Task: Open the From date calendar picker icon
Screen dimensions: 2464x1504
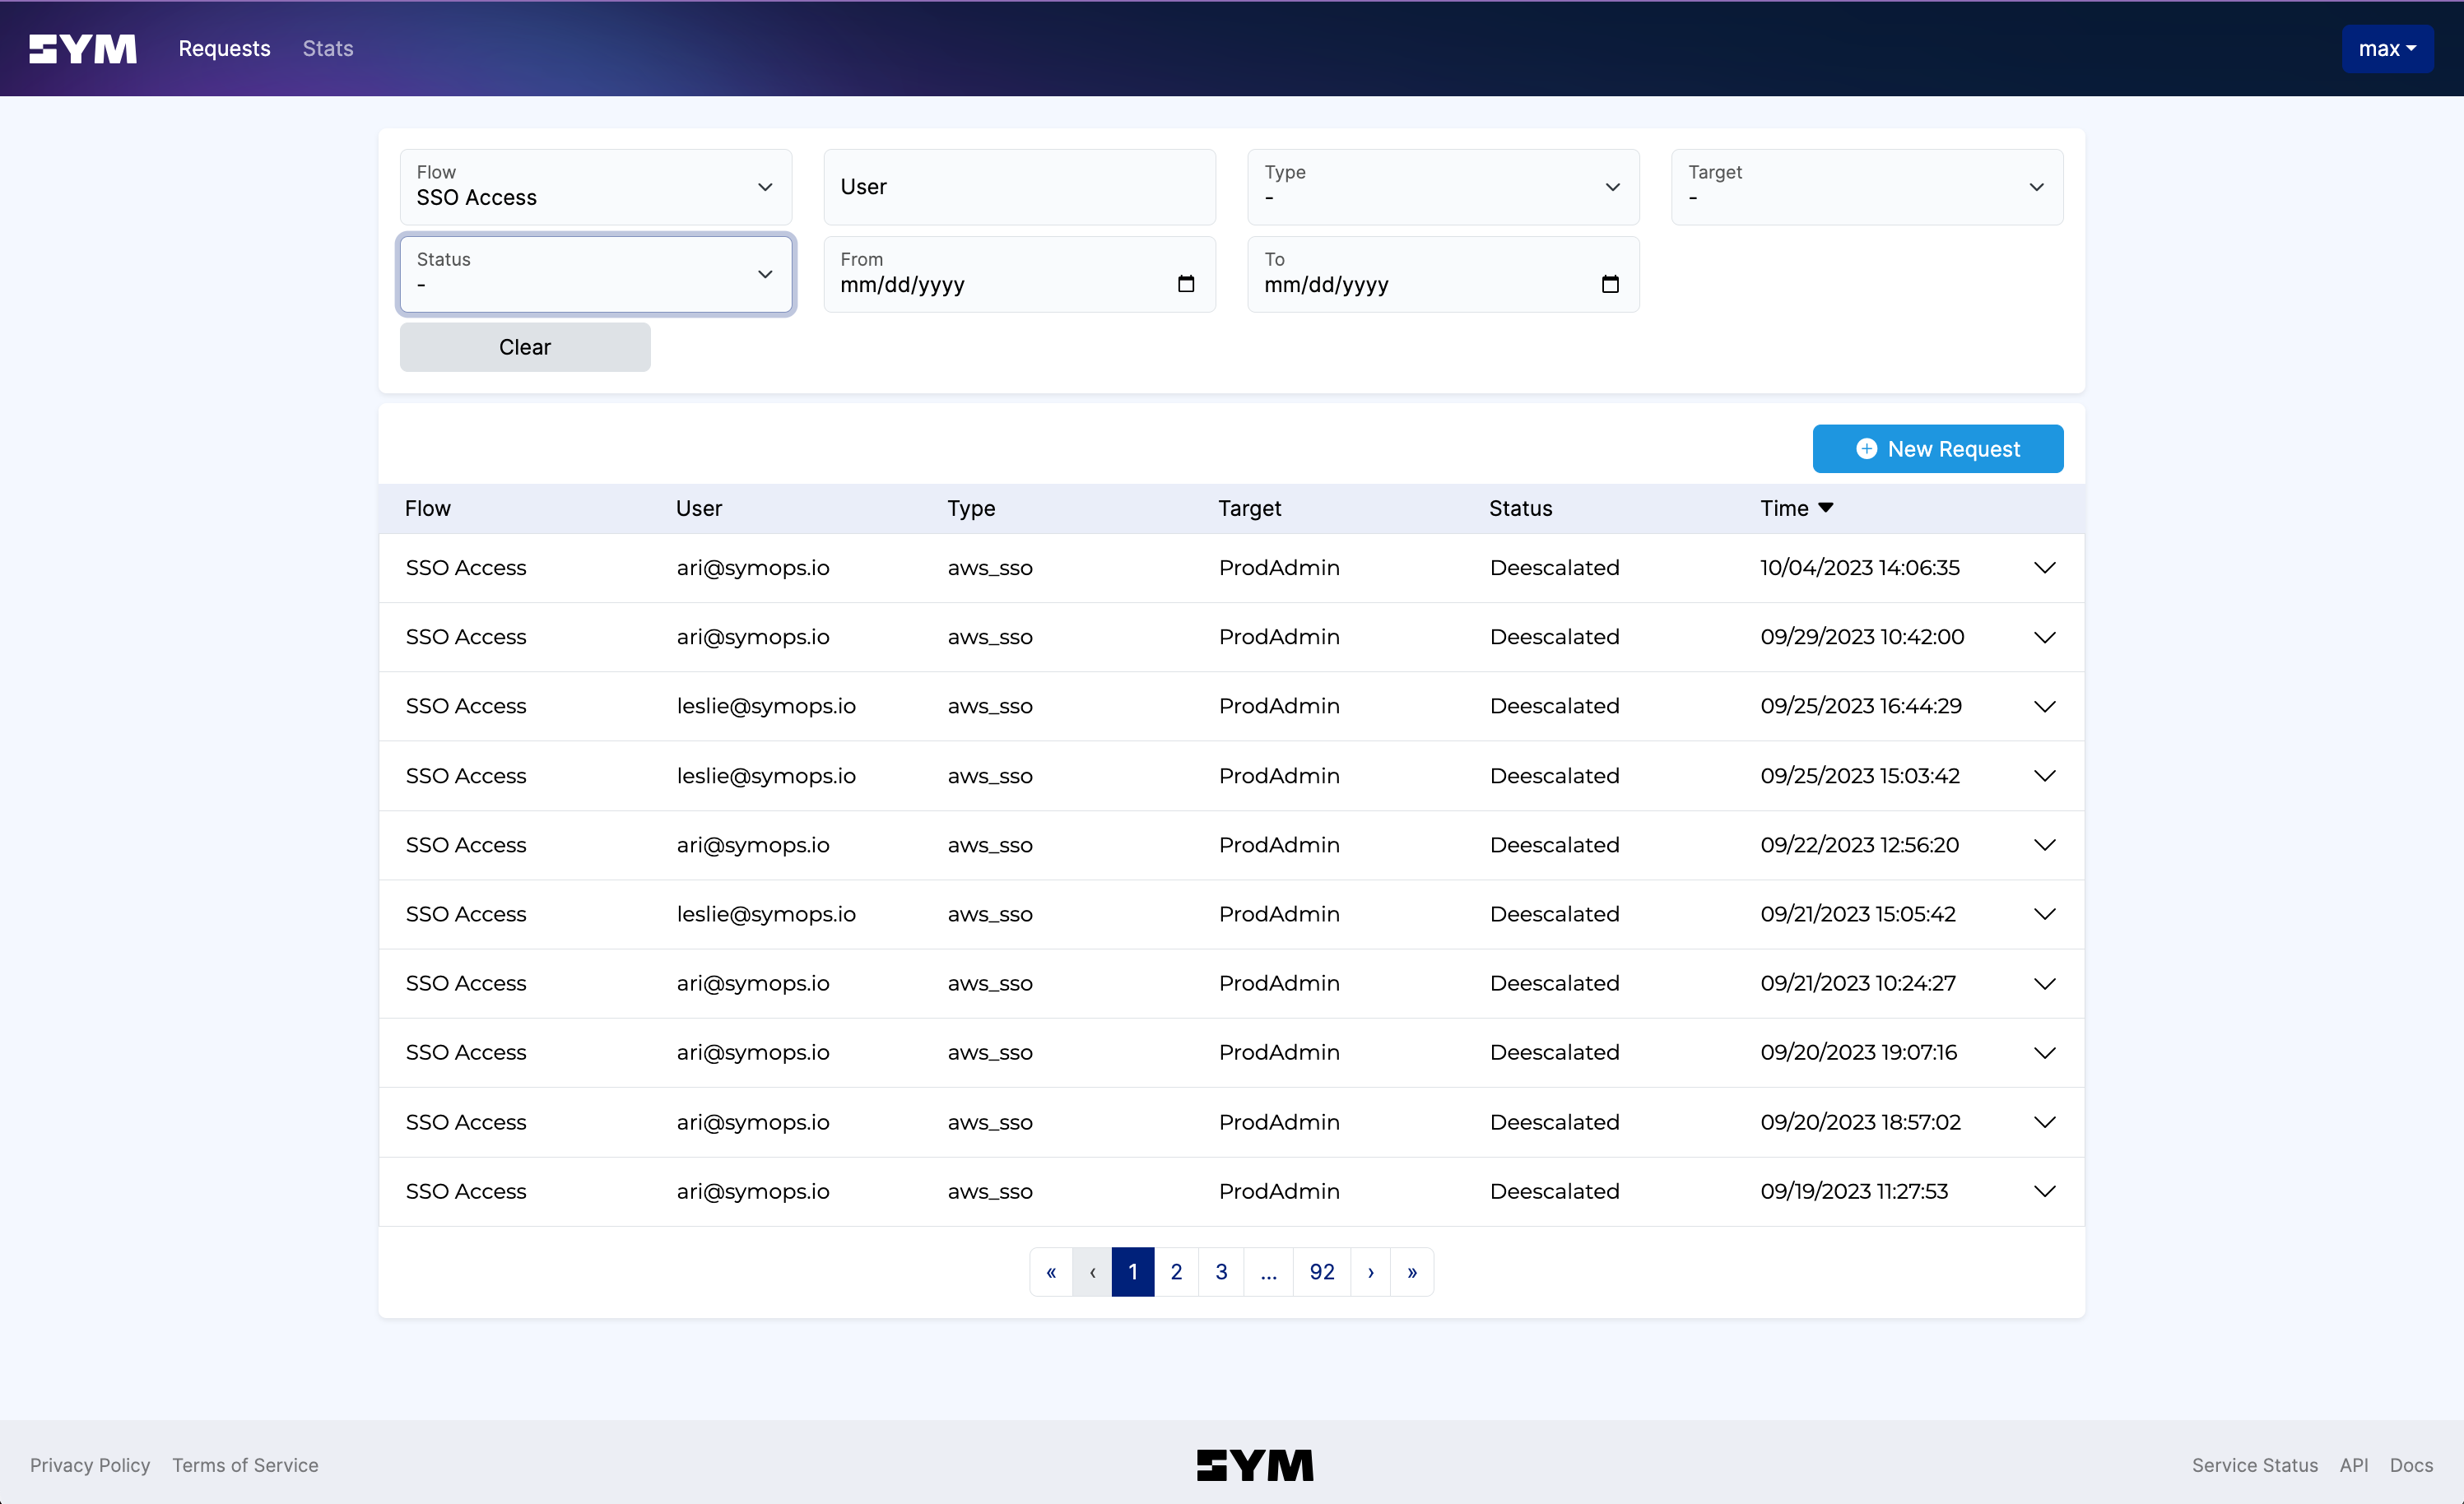Action: 1186,284
